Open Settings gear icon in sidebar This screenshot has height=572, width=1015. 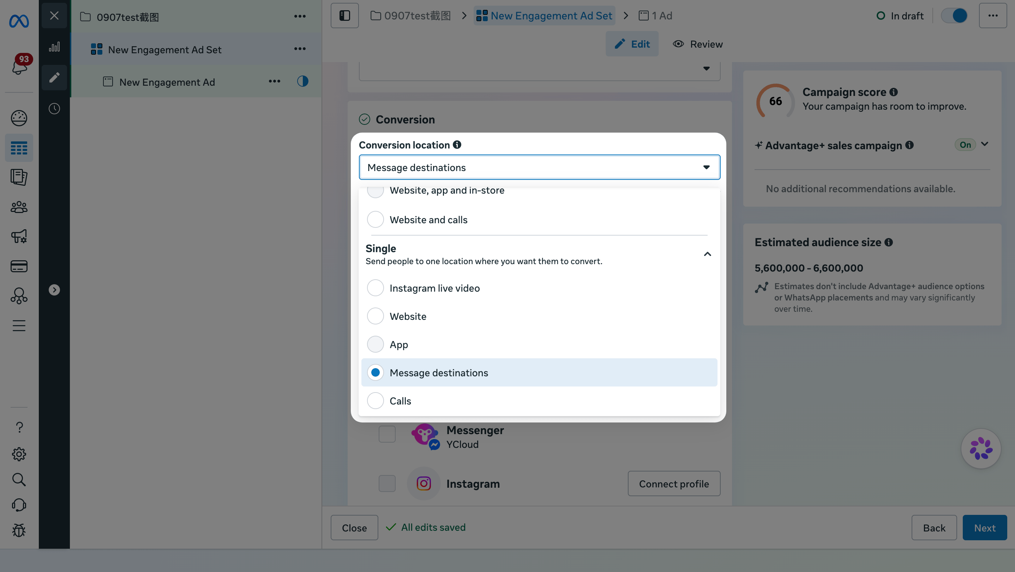click(19, 454)
